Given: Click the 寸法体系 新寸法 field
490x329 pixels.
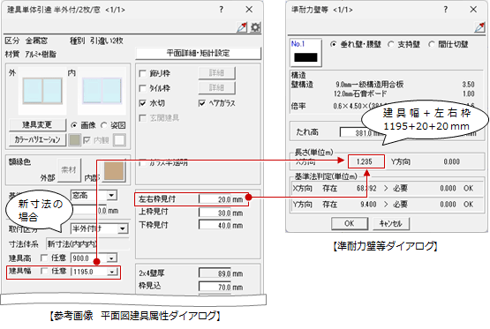Looking at the screenshot, I should (87, 244).
